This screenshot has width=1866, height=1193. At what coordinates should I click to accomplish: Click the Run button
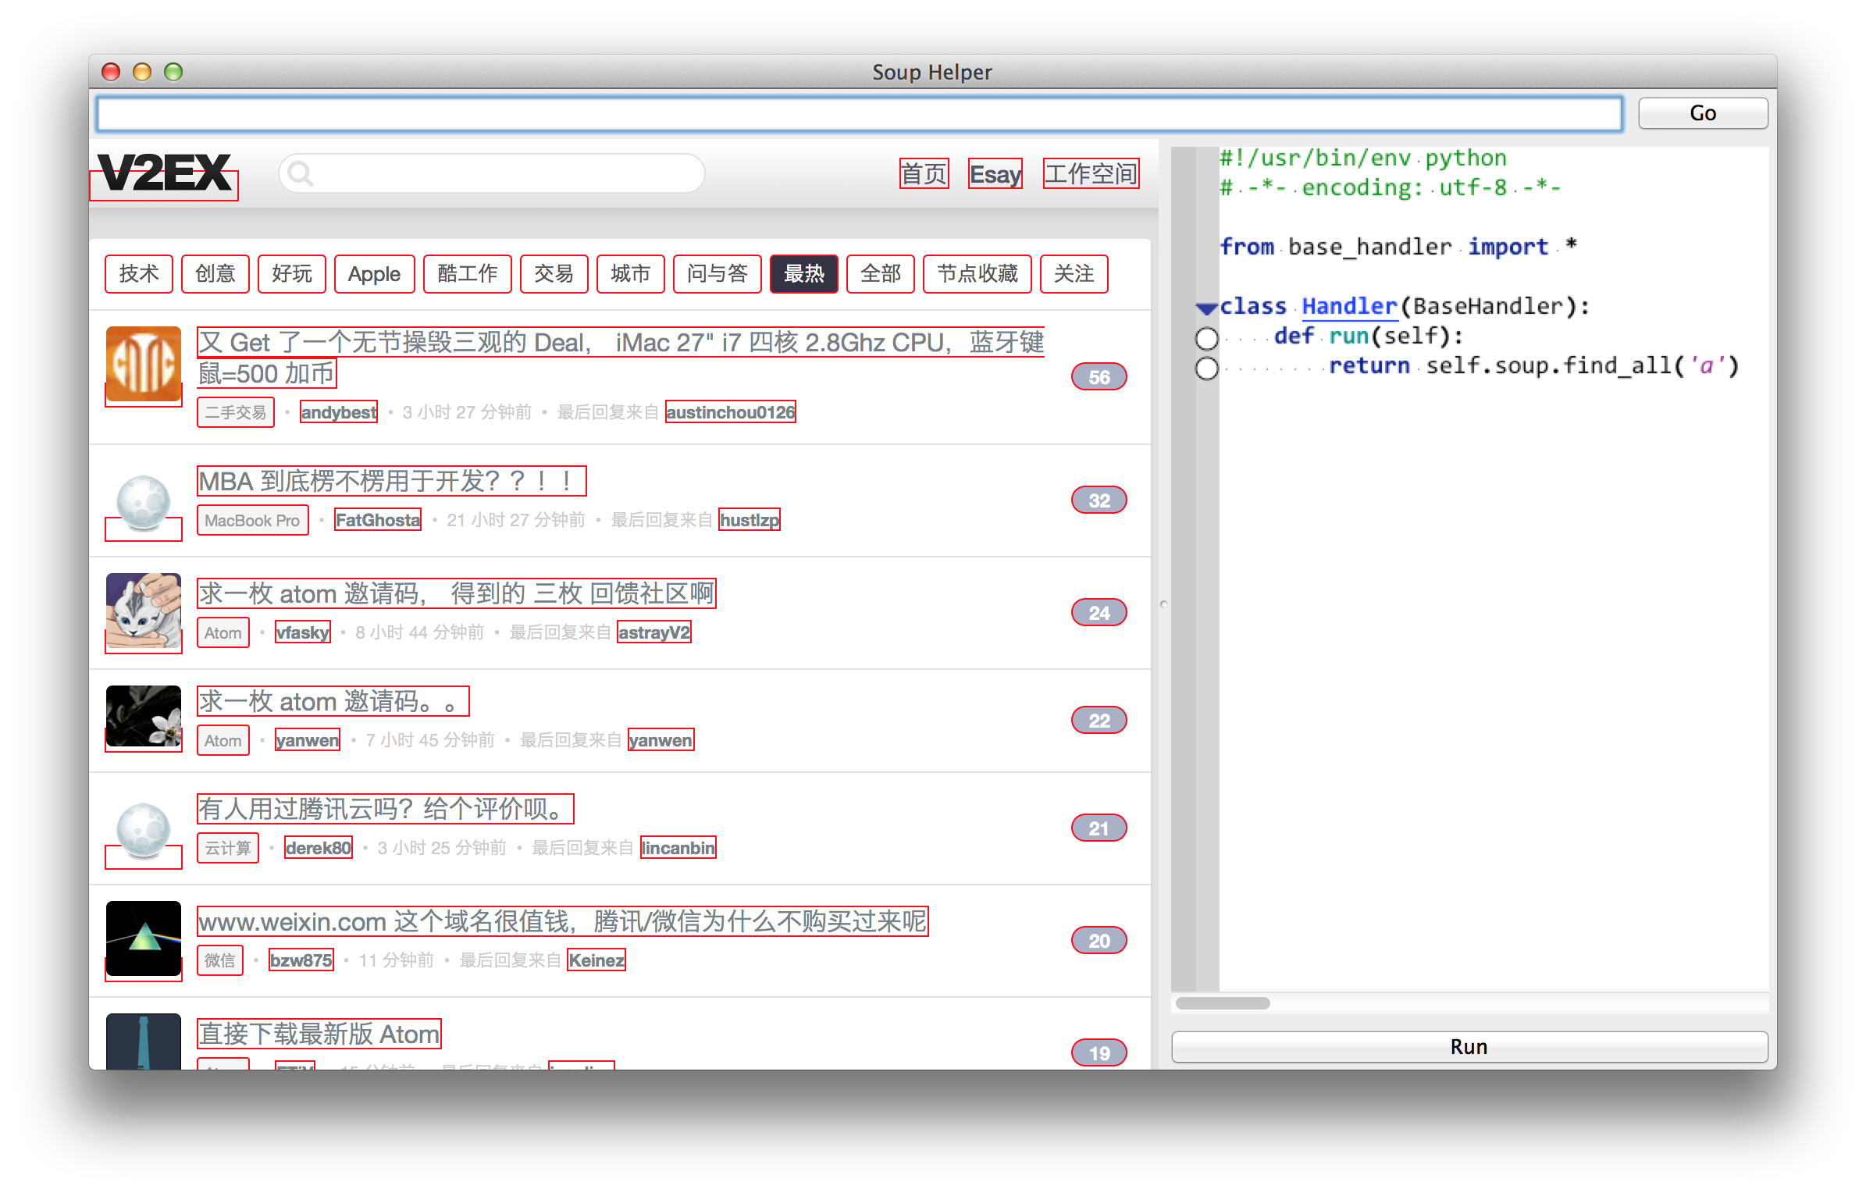[1469, 1047]
